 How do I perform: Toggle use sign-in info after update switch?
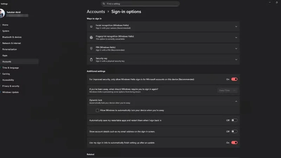pyautogui.click(x=234, y=143)
